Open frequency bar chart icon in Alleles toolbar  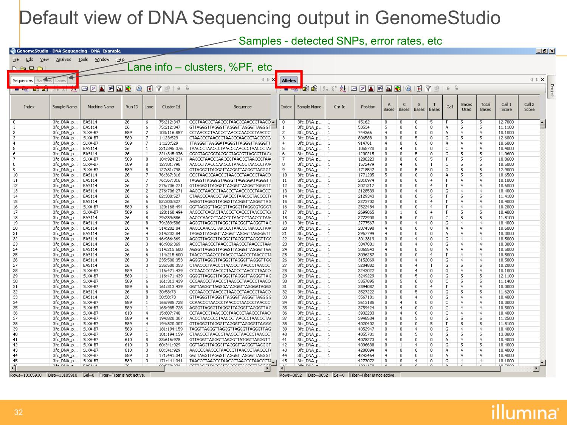tap(389, 89)
